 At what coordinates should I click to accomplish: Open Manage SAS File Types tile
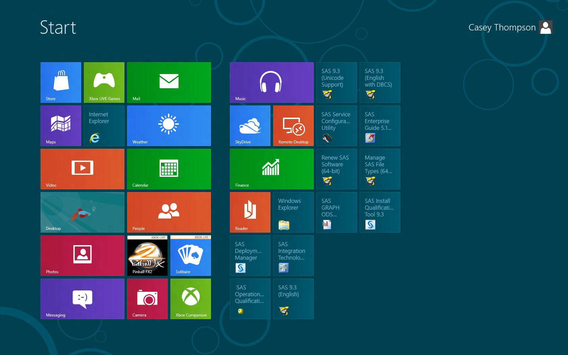380,169
